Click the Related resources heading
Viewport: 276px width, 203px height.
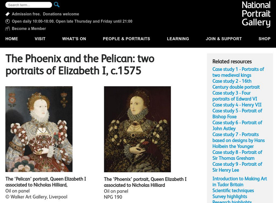(x=232, y=61)
